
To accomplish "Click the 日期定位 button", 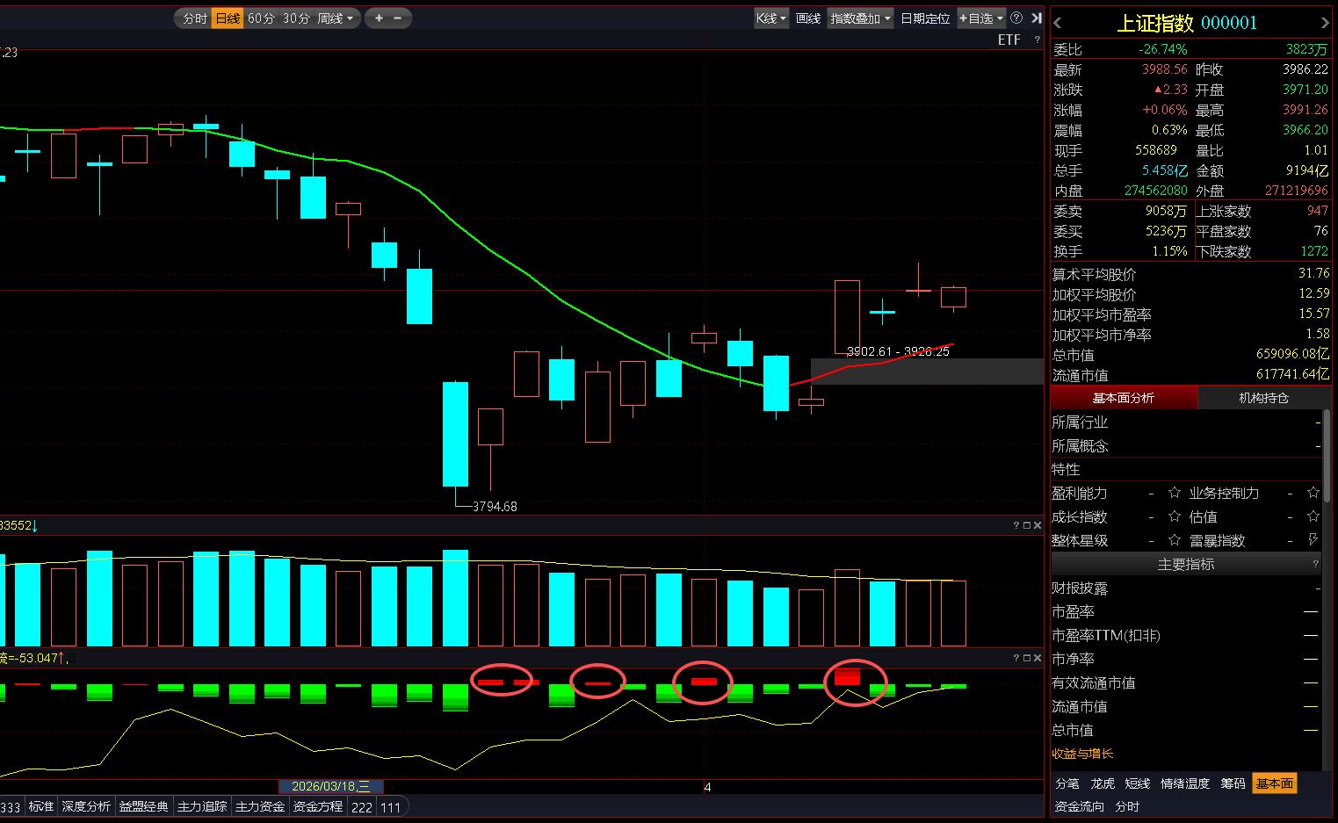I will [925, 18].
